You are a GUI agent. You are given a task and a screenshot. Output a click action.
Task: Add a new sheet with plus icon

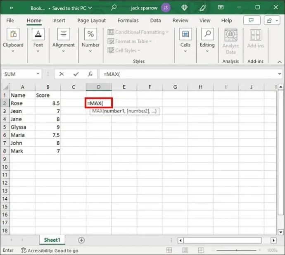[81, 240]
